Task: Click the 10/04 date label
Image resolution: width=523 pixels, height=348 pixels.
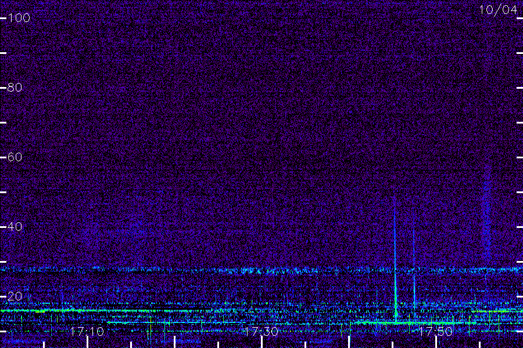Action: [498, 10]
